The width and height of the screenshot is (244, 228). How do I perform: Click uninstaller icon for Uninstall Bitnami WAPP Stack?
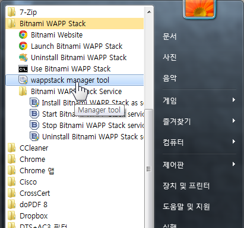coord(23,58)
